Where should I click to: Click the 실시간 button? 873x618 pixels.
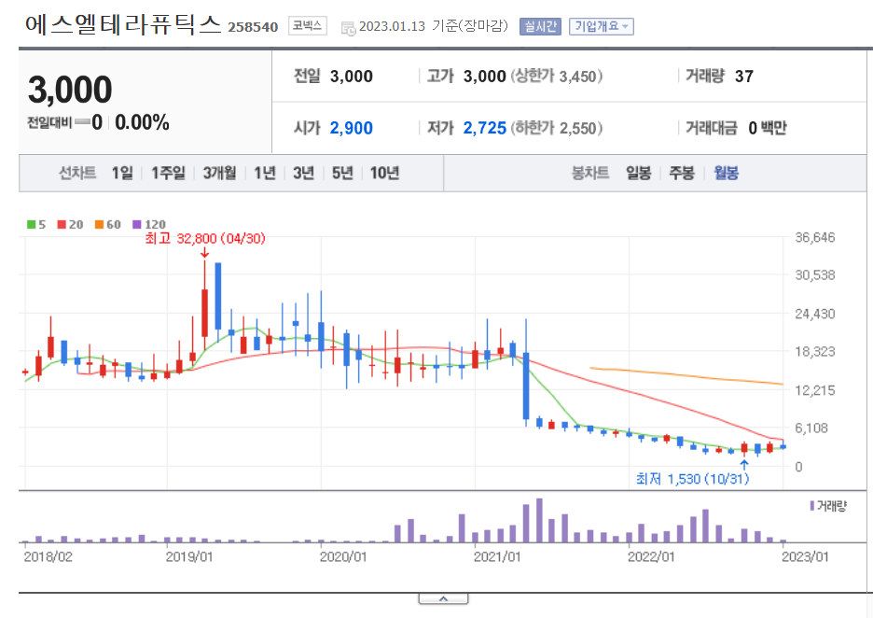pyautogui.click(x=540, y=26)
